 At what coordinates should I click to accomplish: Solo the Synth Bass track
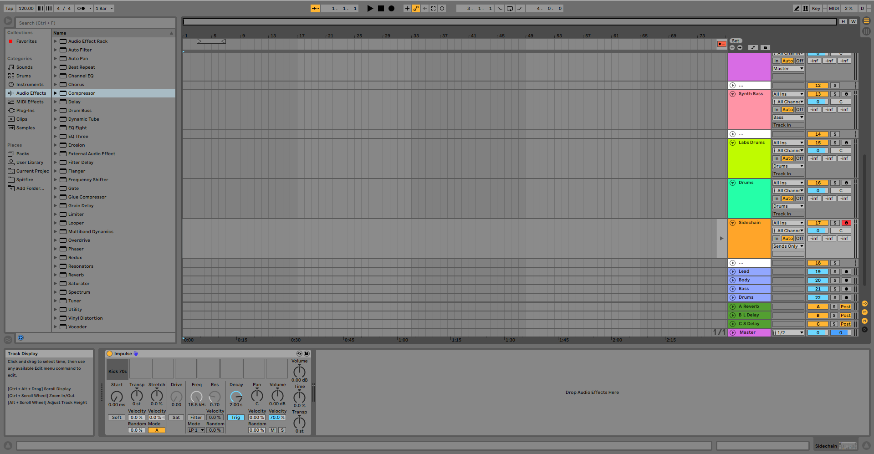(x=835, y=94)
